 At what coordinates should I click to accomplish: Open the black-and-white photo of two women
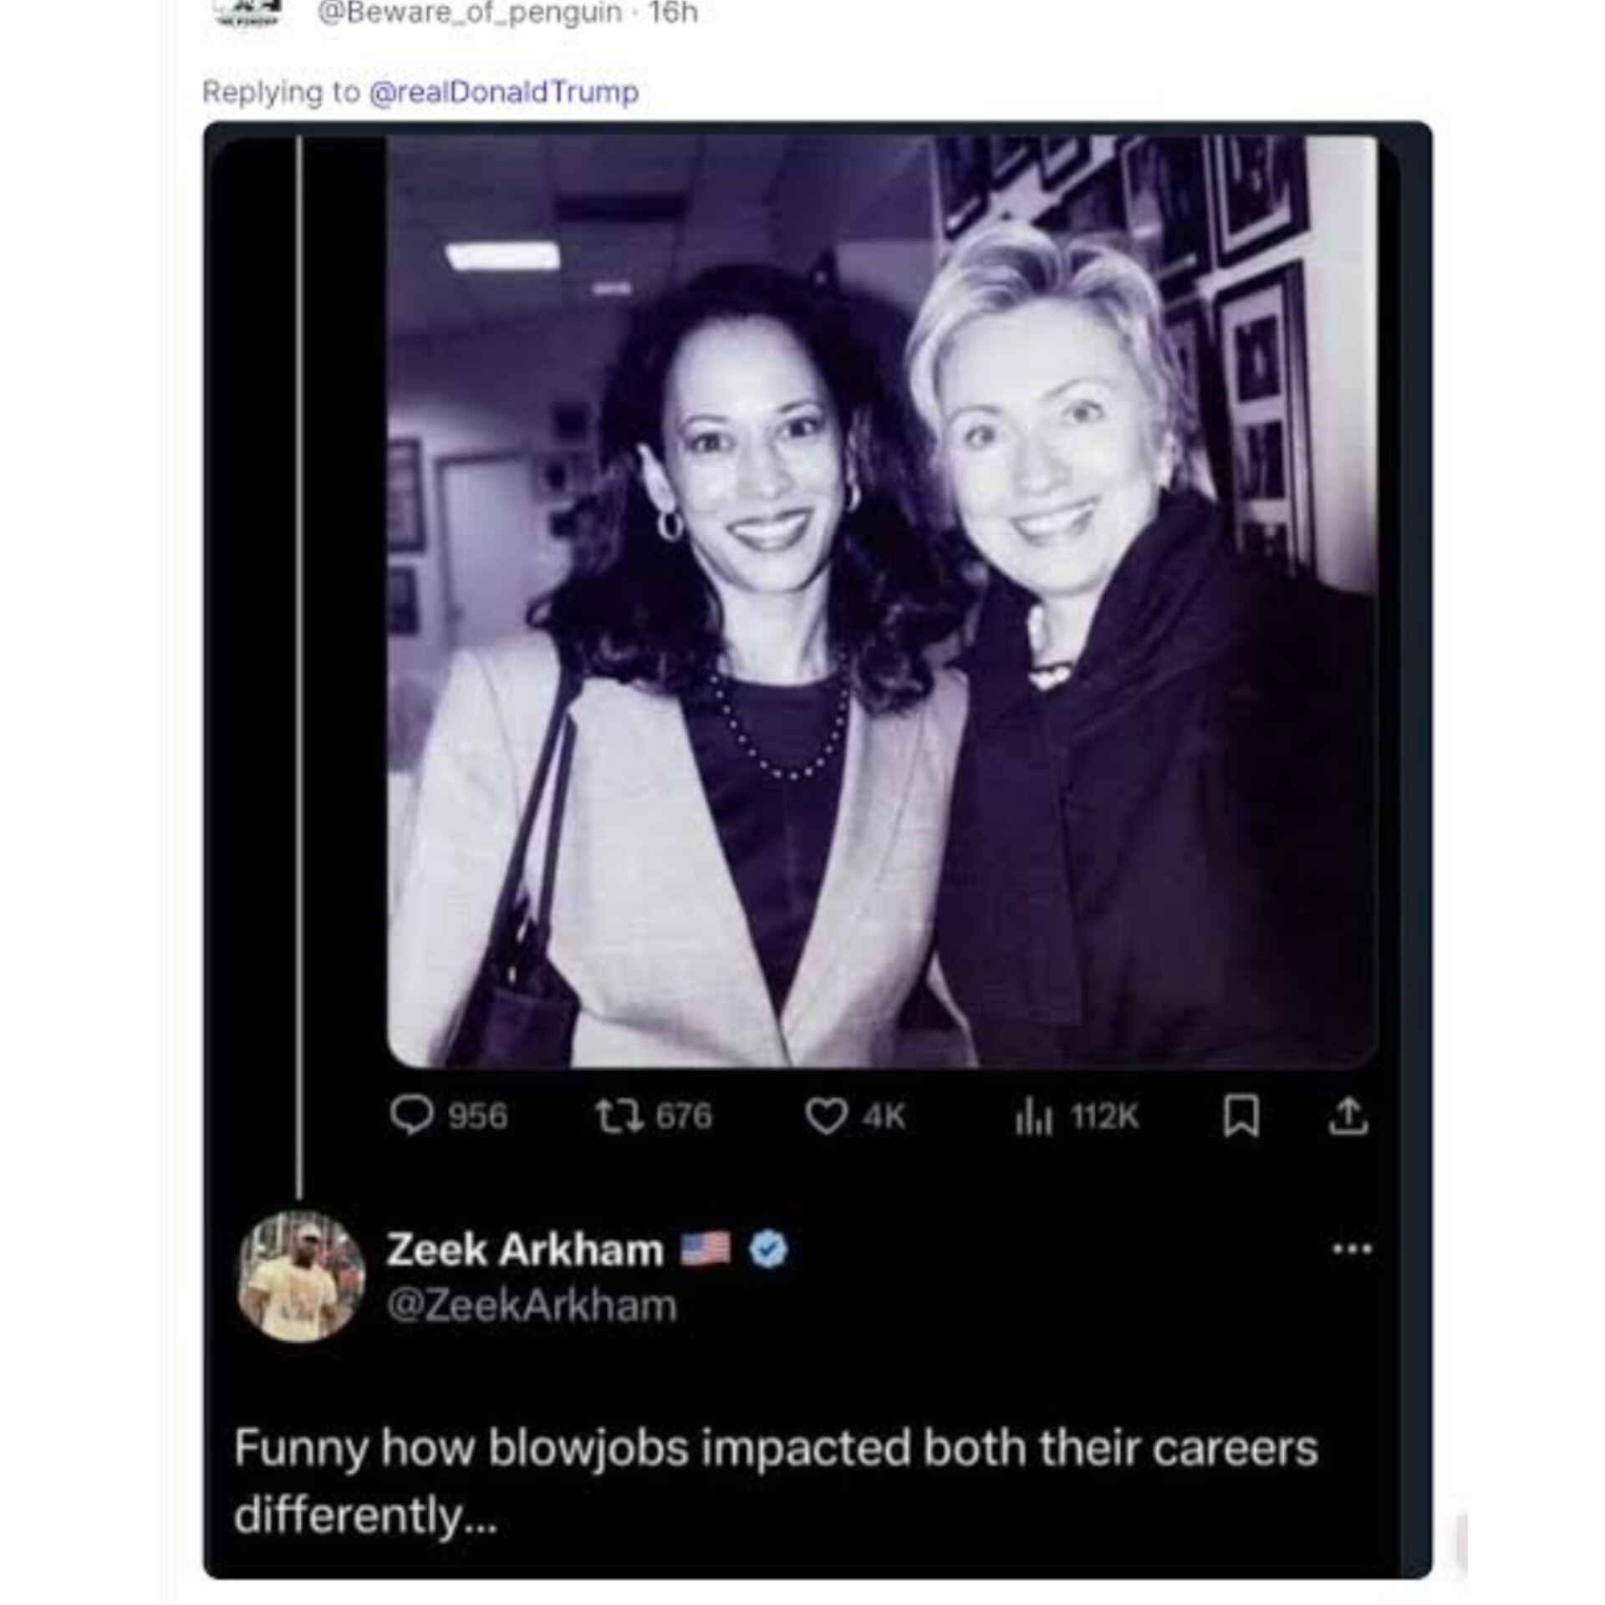point(881,602)
